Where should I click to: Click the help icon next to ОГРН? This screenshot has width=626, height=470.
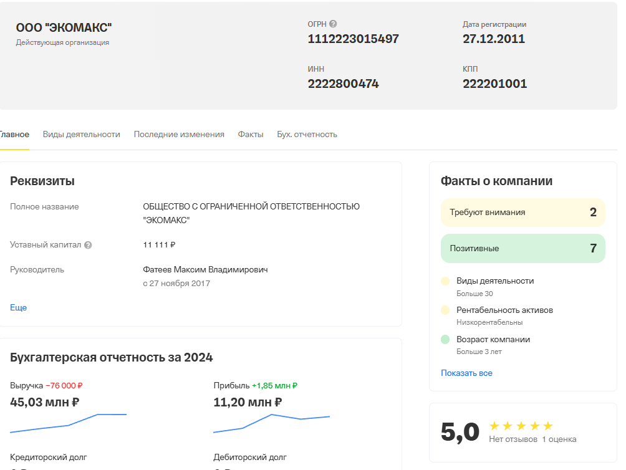pyautogui.click(x=333, y=24)
